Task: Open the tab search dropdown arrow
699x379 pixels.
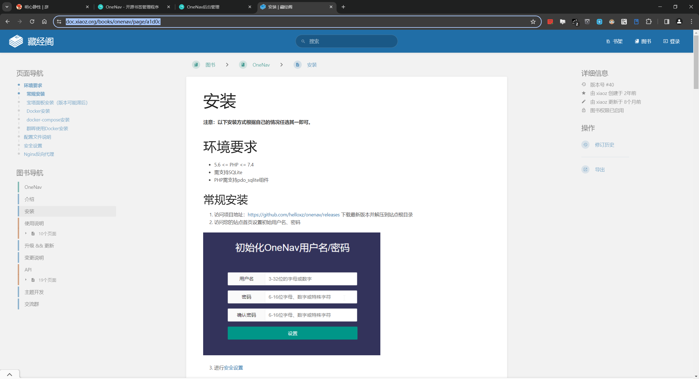Action: [7, 7]
